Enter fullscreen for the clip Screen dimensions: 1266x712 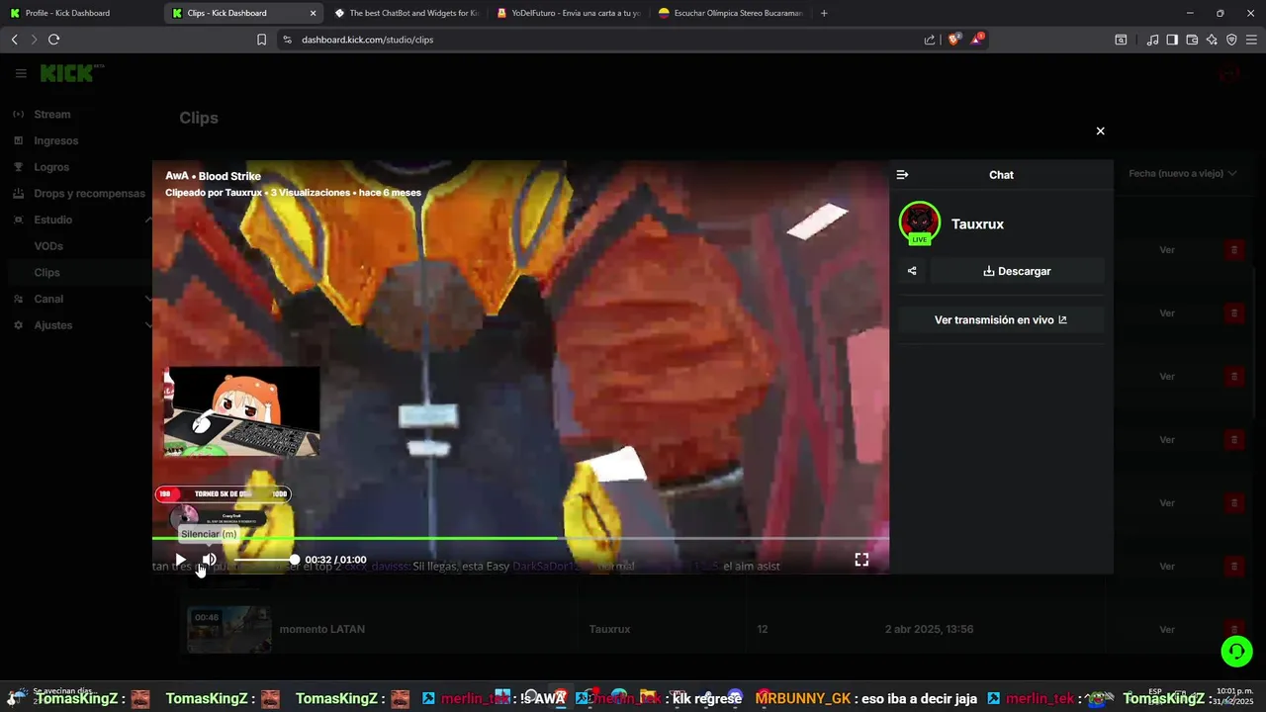pyautogui.click(x=861, y=560)
